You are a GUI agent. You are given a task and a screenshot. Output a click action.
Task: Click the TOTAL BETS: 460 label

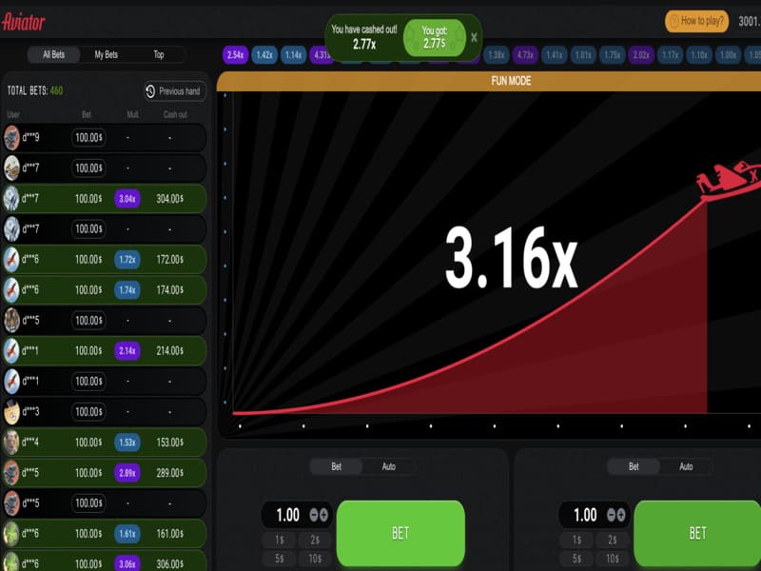(35, 90)
